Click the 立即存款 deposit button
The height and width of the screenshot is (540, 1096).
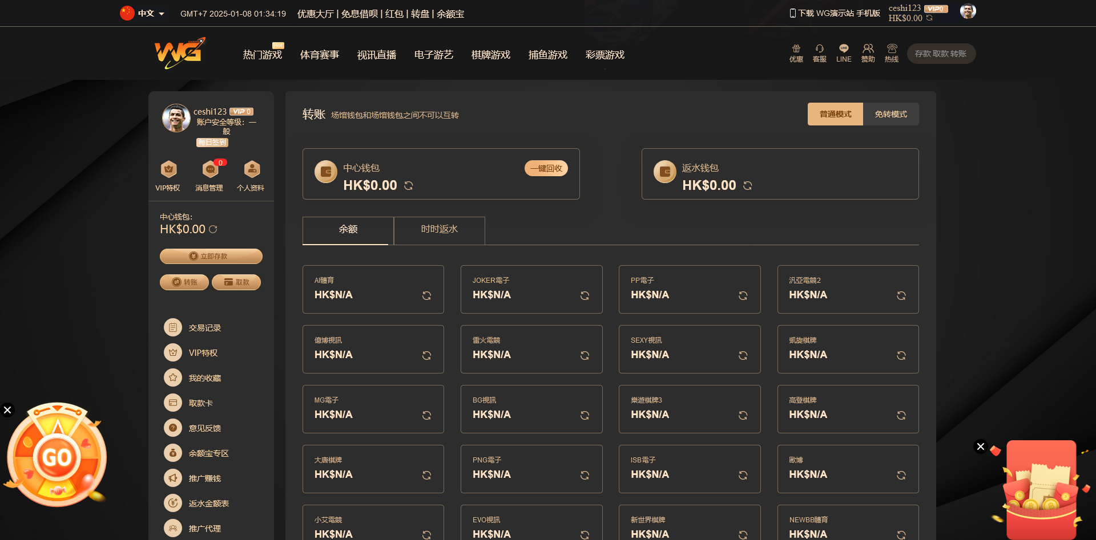click(x=211, y=257)
